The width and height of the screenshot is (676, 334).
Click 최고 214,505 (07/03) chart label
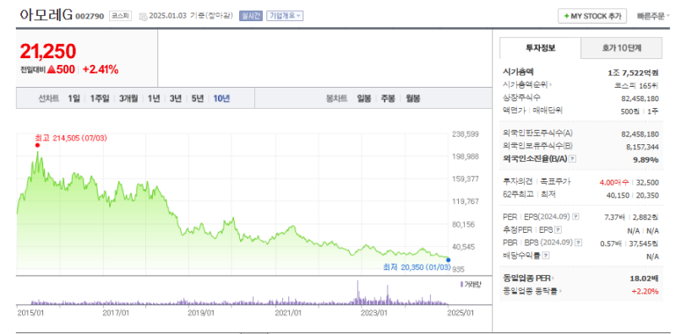tap(71, 138)
